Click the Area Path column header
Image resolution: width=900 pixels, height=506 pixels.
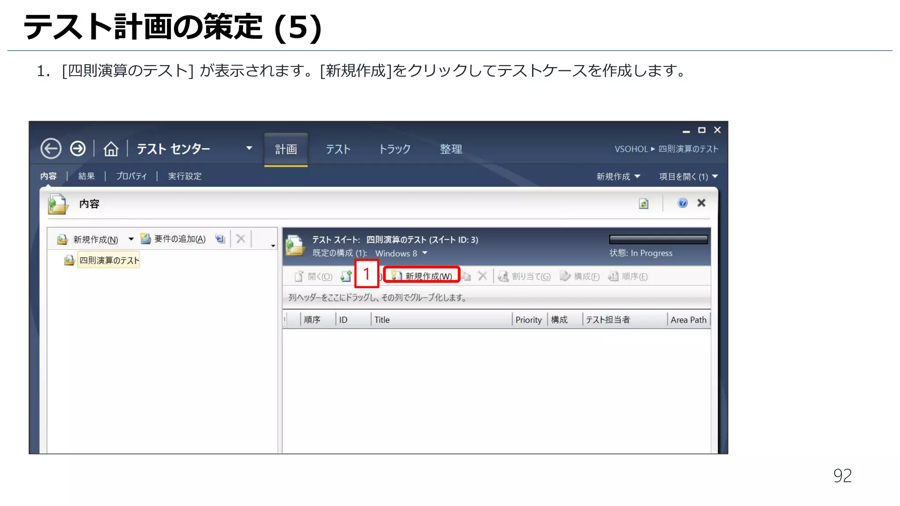689,320
